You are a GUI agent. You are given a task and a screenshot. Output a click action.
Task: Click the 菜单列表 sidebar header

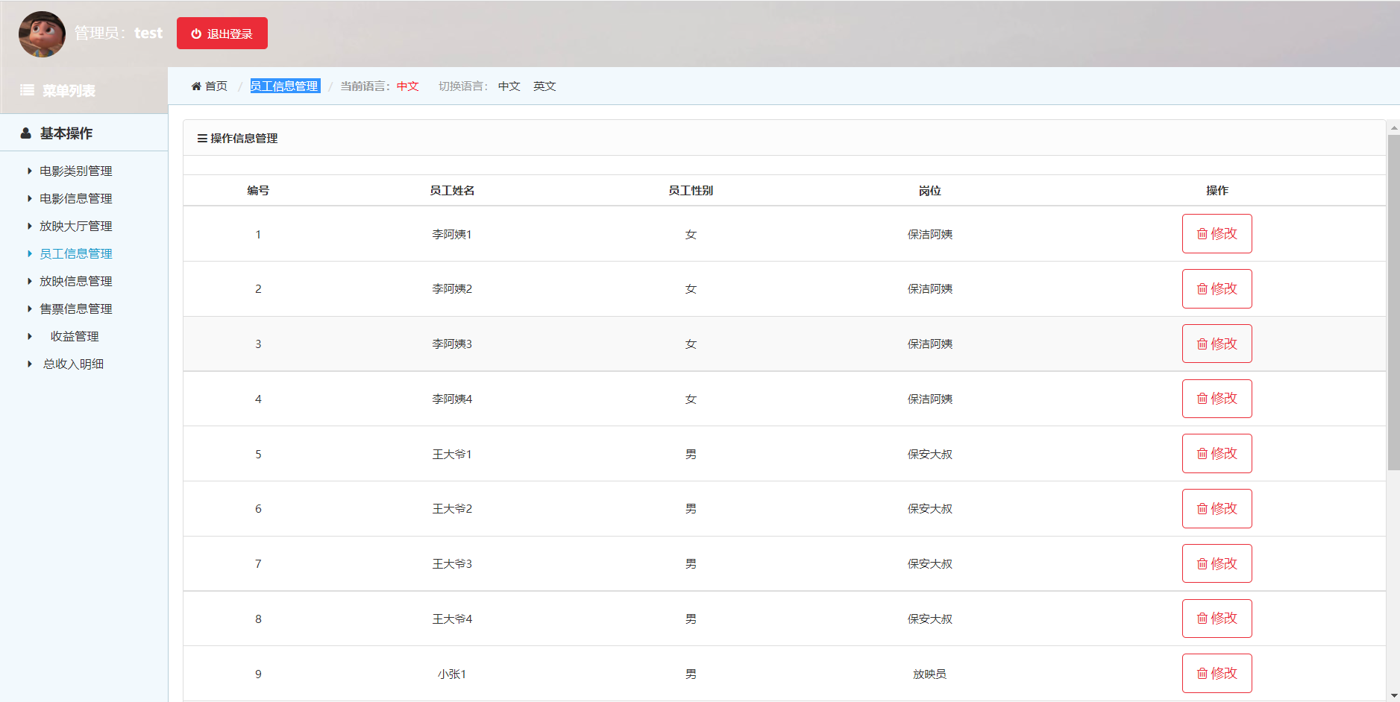[84, 90]
